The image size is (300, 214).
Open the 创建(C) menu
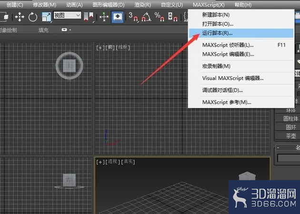[15, 5]
